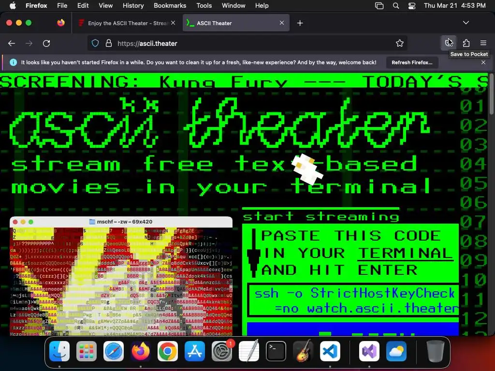Open the Firefox application menu
Image resolution: width=495 pixels, height=371 pixels.
point(36,5)
